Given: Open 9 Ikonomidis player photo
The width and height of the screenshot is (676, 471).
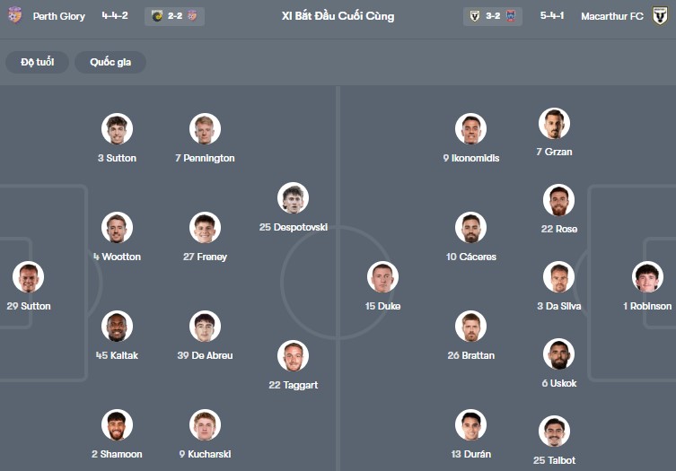Looking at the screenshot, I should [470, 129].
